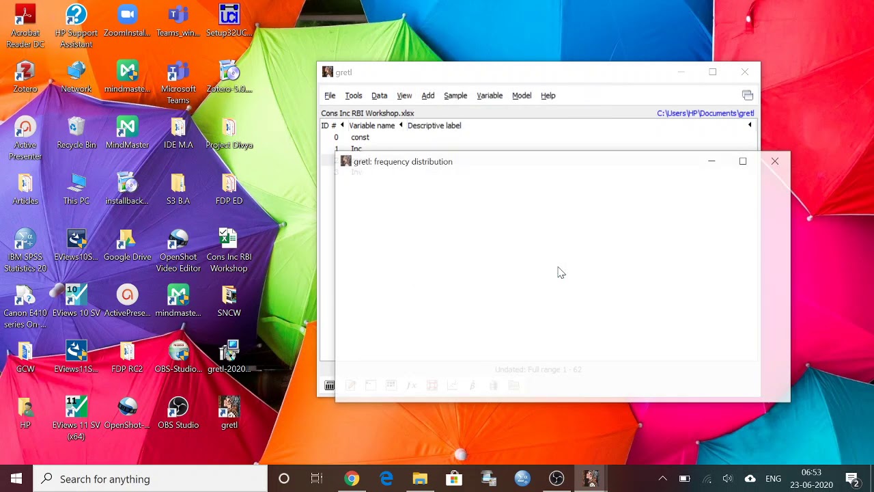The image size is (874, 492).
Task: Click the gretl working directory path link
Action: [x=705, y=113]
